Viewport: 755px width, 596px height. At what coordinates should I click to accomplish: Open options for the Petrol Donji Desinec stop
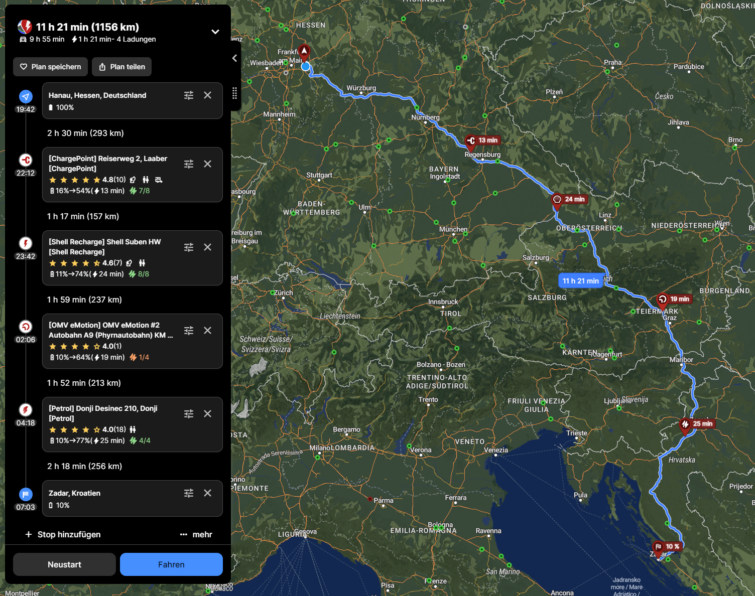(189, 414)
